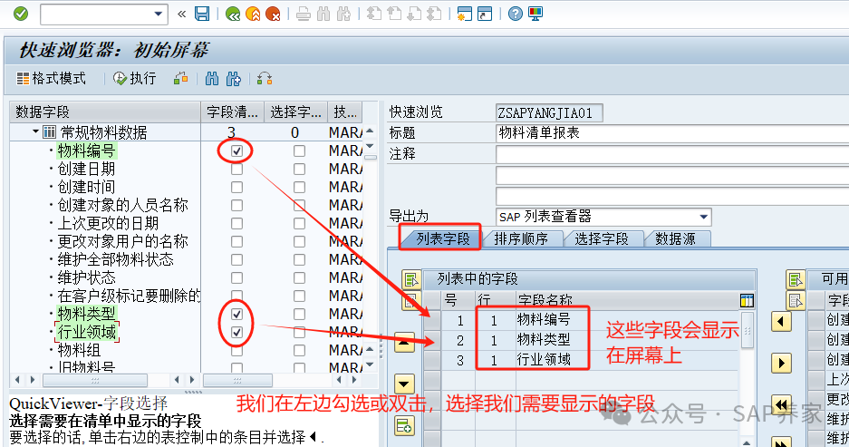Open the Help question mark icon
The height and width of the screenshot is (447, 849).
(515, 14)
